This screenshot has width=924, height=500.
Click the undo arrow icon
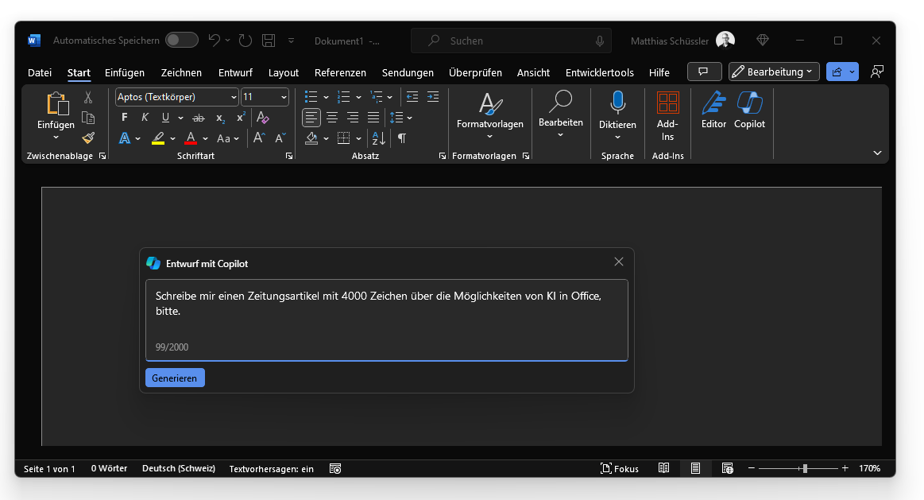[215, 40]
